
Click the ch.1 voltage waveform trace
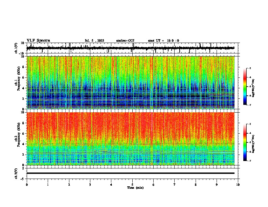(131, 48)
